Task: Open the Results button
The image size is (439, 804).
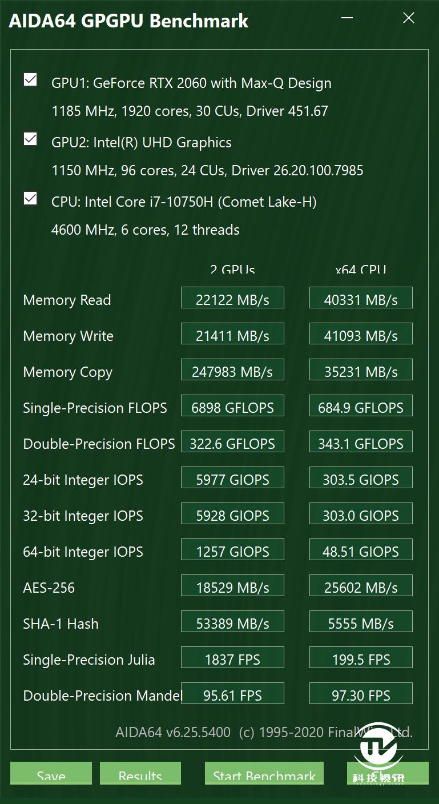Action: coord(140,774)
